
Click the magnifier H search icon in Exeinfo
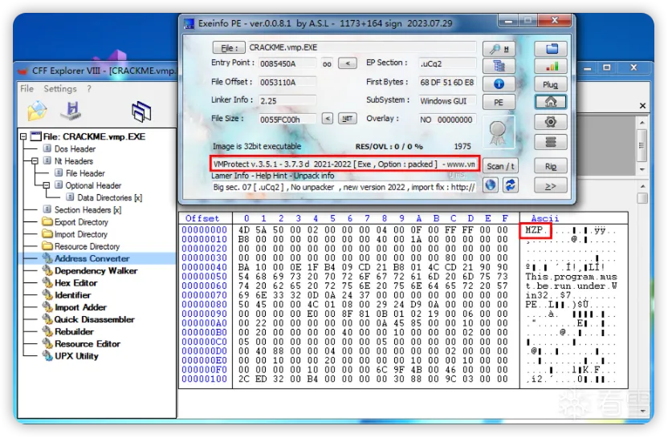[499, 49]
